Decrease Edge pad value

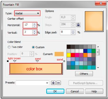(x=73, y=33)
